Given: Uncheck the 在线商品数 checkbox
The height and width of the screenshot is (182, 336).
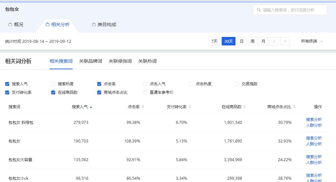Looking at the screenshot, I should (x=53, y=92).
